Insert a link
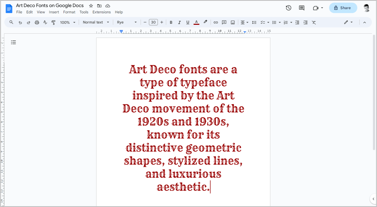377x207 pixels. (216, 22)
